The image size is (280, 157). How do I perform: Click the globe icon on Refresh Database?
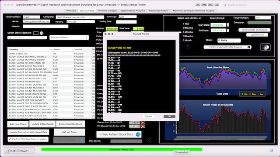coord(81,140)
